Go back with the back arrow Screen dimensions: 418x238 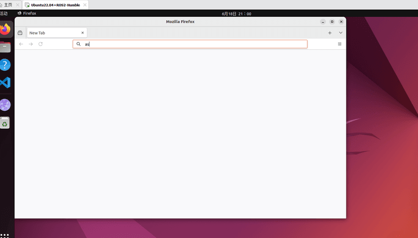tap(21, 44)
